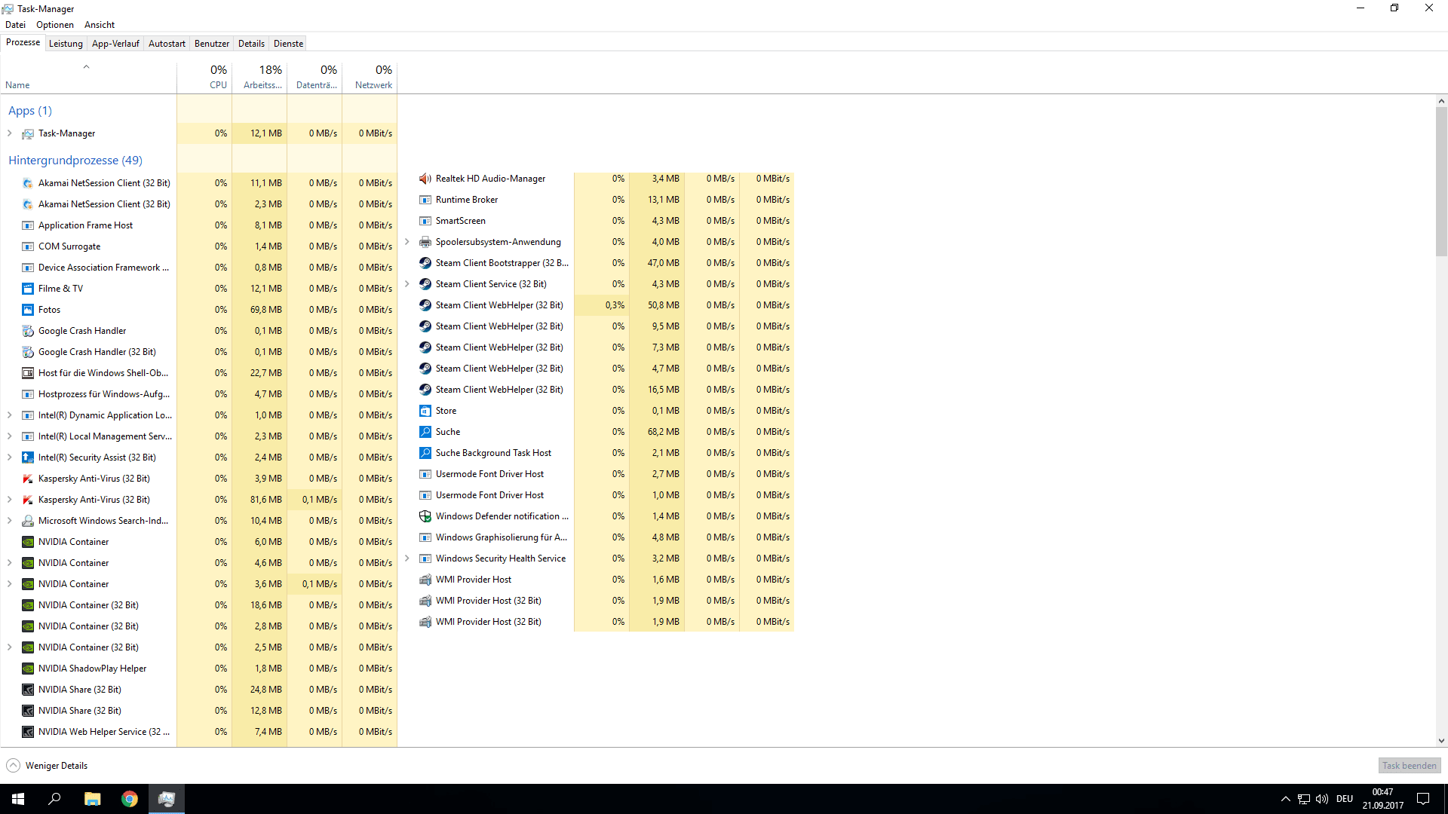Open the Ansicht menu

[x=100, y=25]
